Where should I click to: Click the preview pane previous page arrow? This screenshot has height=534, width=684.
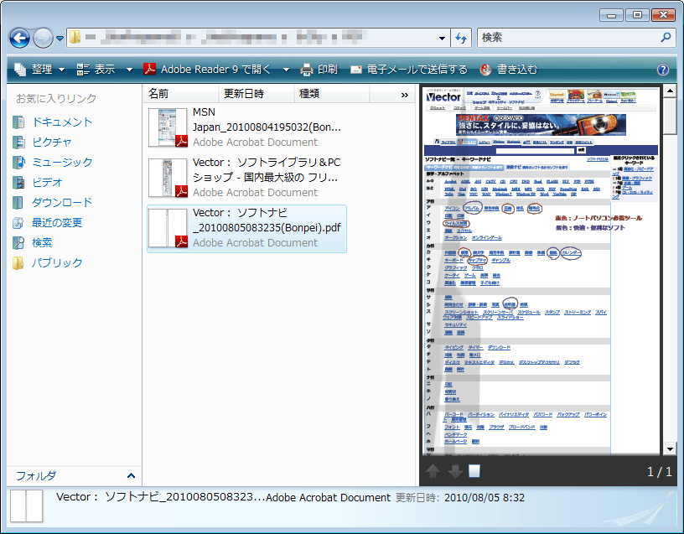click(x=433, y=471)
